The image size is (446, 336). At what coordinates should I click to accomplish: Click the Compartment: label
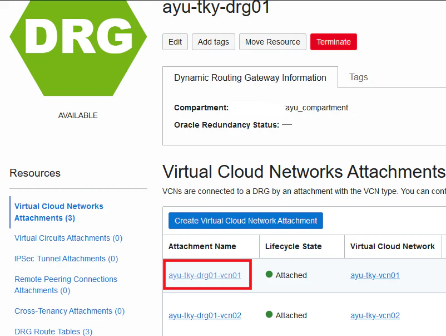201,108
